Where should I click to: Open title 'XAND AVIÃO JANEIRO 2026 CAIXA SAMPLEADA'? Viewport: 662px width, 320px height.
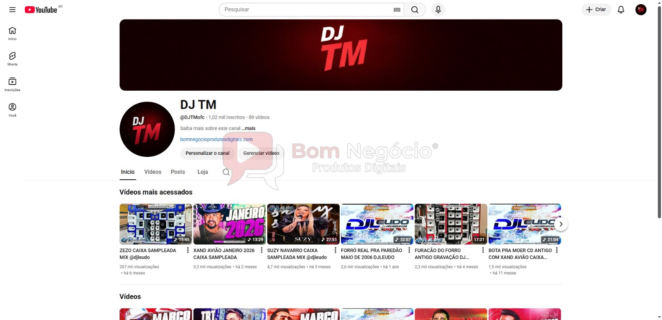coord(224,254)
